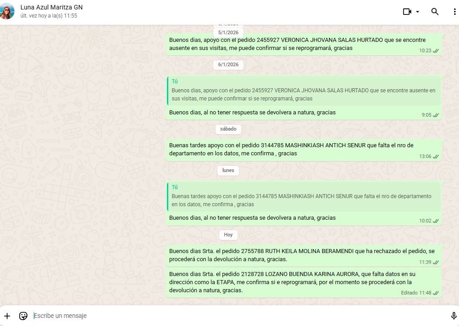Open contact info via Luna Azul Maritza GN name
The width and height of the screenshot is (459, 326).
pos(51,7)
